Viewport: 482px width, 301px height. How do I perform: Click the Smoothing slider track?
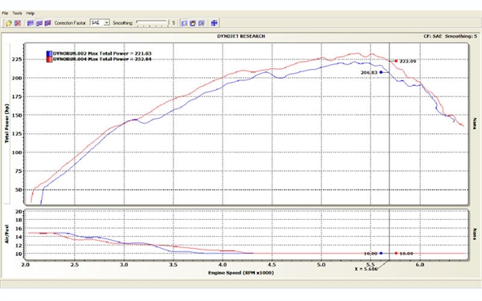pyautogui.click(x=153, y=22)
